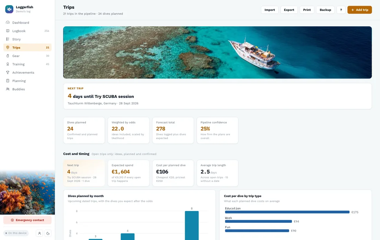380x240 pixels.
Task: Click the Backup button
Action: tap(325, 10)
